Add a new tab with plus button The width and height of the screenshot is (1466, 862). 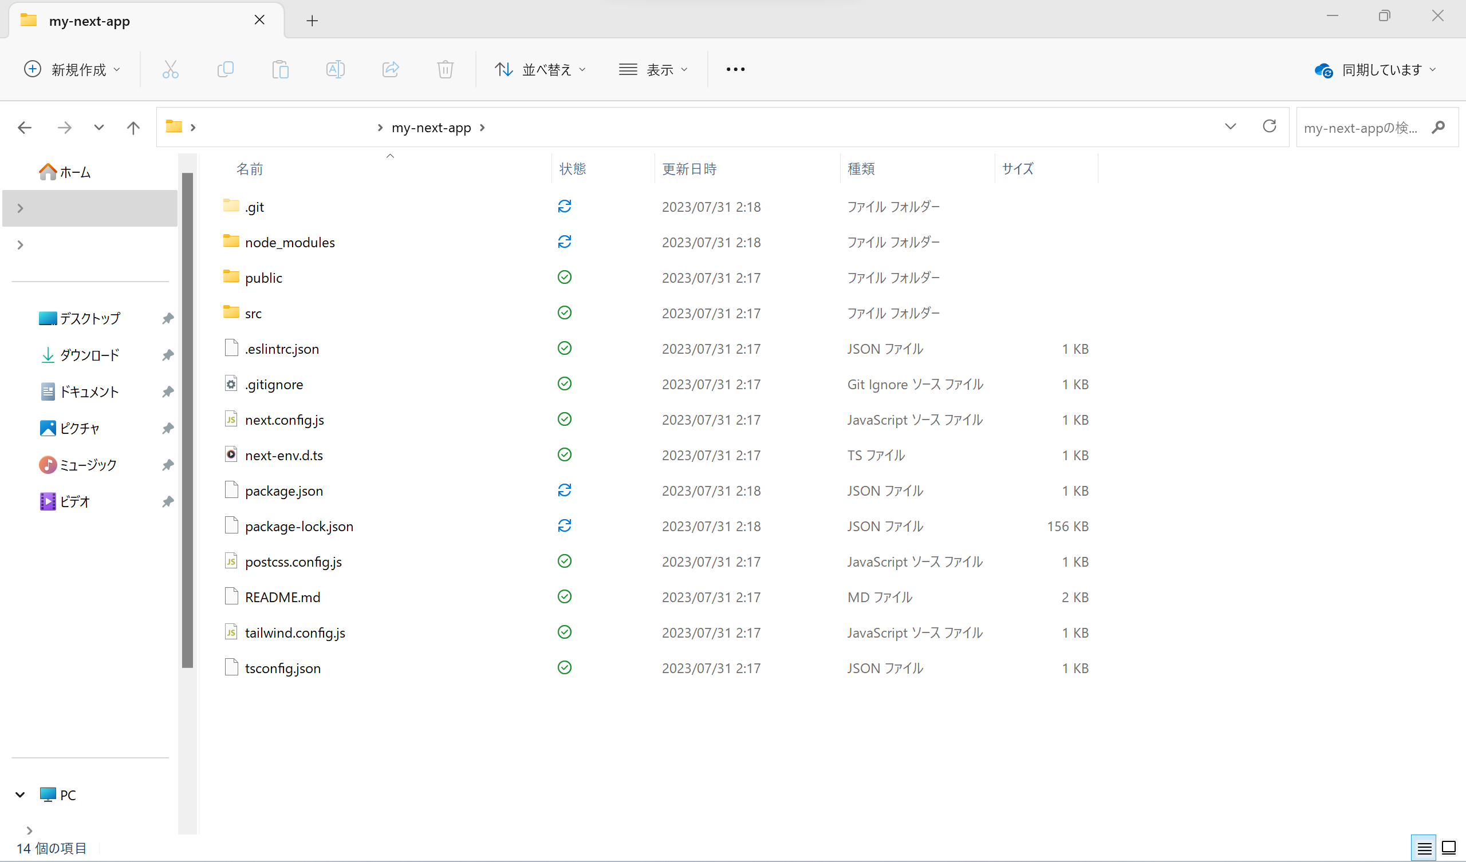(313, 21)
